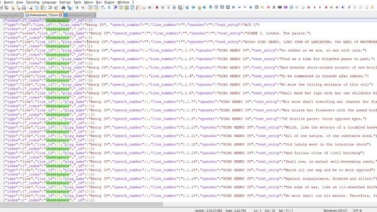This screenshot has width=377, height=212.
Task: Toggle file monitoring eye icon
Action: (150, 8)
